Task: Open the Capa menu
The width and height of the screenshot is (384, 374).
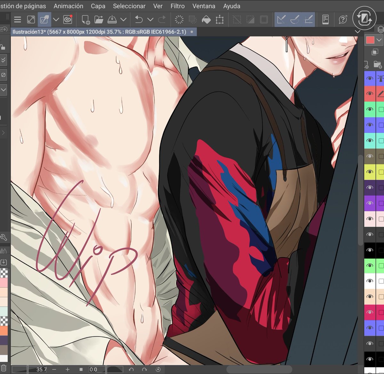Action: pyautogui.click(x=98, y=6)
